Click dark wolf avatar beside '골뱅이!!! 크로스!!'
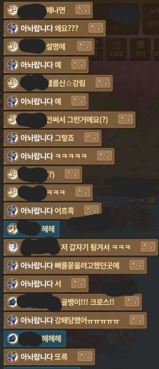 click(x=13, y=302)
